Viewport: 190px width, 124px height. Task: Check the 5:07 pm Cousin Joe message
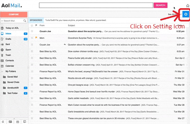[32, 44]
